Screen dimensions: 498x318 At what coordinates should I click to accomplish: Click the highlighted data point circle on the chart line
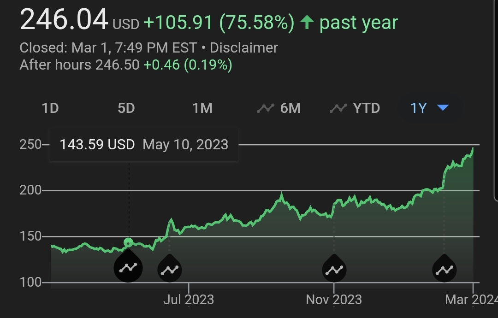click(x=129, y=242)
